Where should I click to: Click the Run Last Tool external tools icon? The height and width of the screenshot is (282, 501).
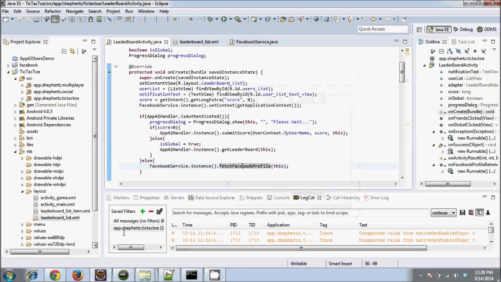tap(237, 19)
